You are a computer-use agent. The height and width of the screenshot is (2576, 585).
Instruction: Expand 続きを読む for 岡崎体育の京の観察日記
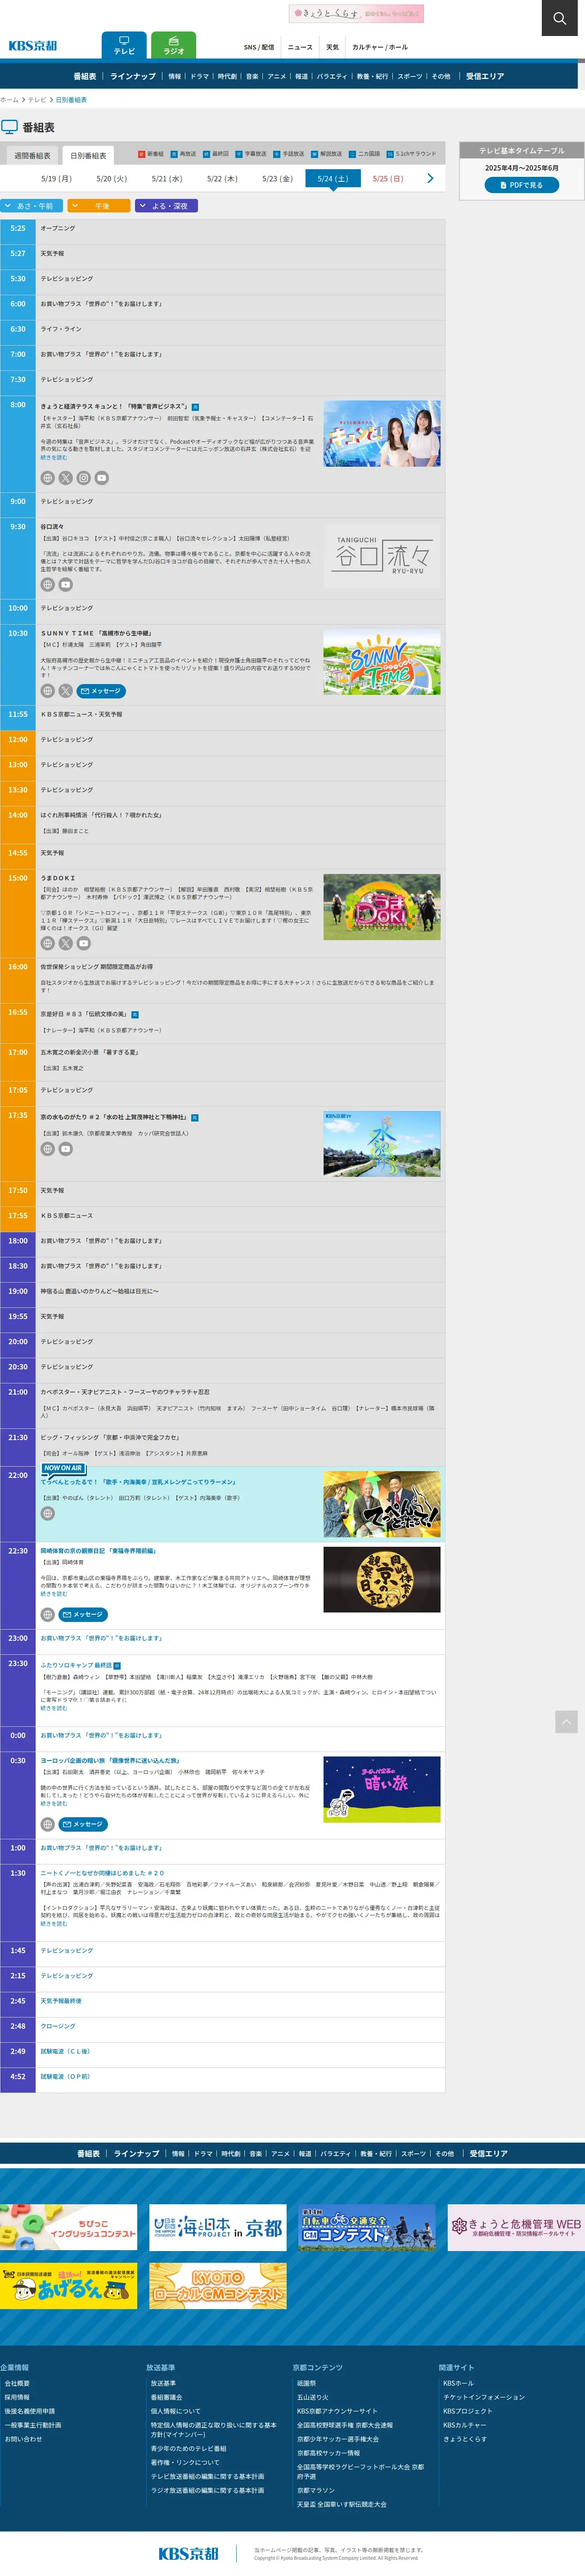(54, 1594)
